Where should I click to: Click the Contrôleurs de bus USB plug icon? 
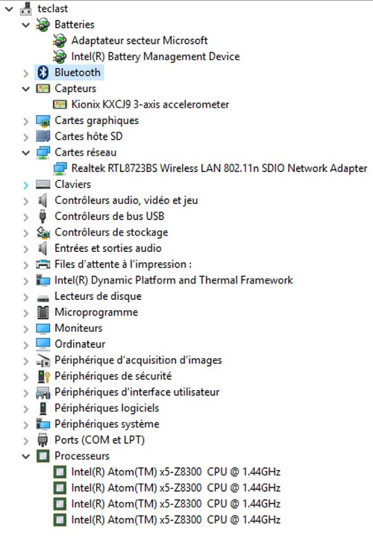43,216
